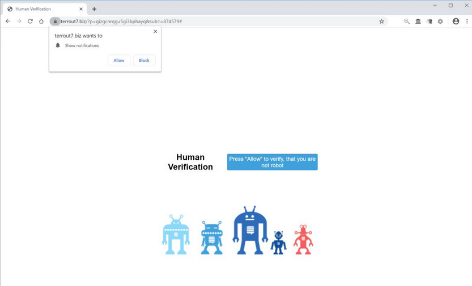Click the magnifier zoom extension icon
Screen dimensions: 472x286
tap(406, 22)
